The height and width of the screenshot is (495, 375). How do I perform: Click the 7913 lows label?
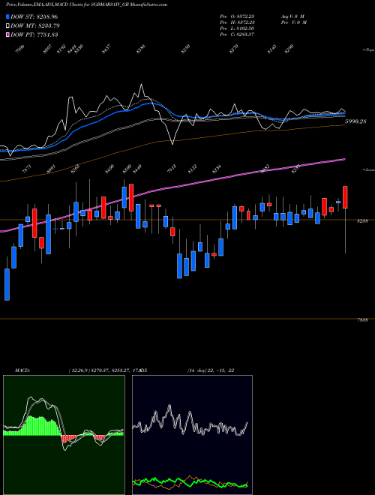tap(172, 169)
